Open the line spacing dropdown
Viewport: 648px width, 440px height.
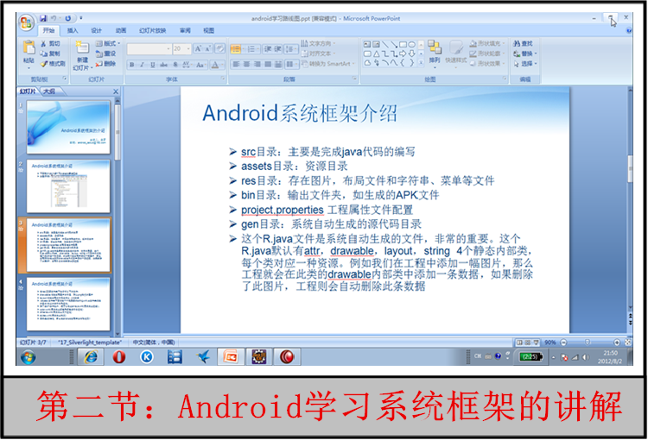click(x=291, y=49)
